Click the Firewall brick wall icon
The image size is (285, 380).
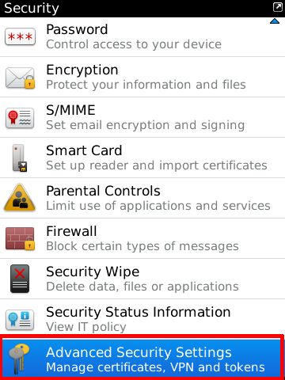(20, 238)
